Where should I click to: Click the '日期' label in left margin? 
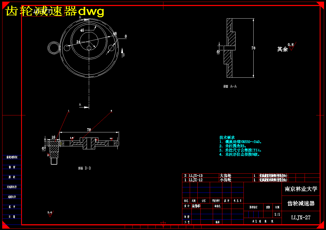coord(12,217)
